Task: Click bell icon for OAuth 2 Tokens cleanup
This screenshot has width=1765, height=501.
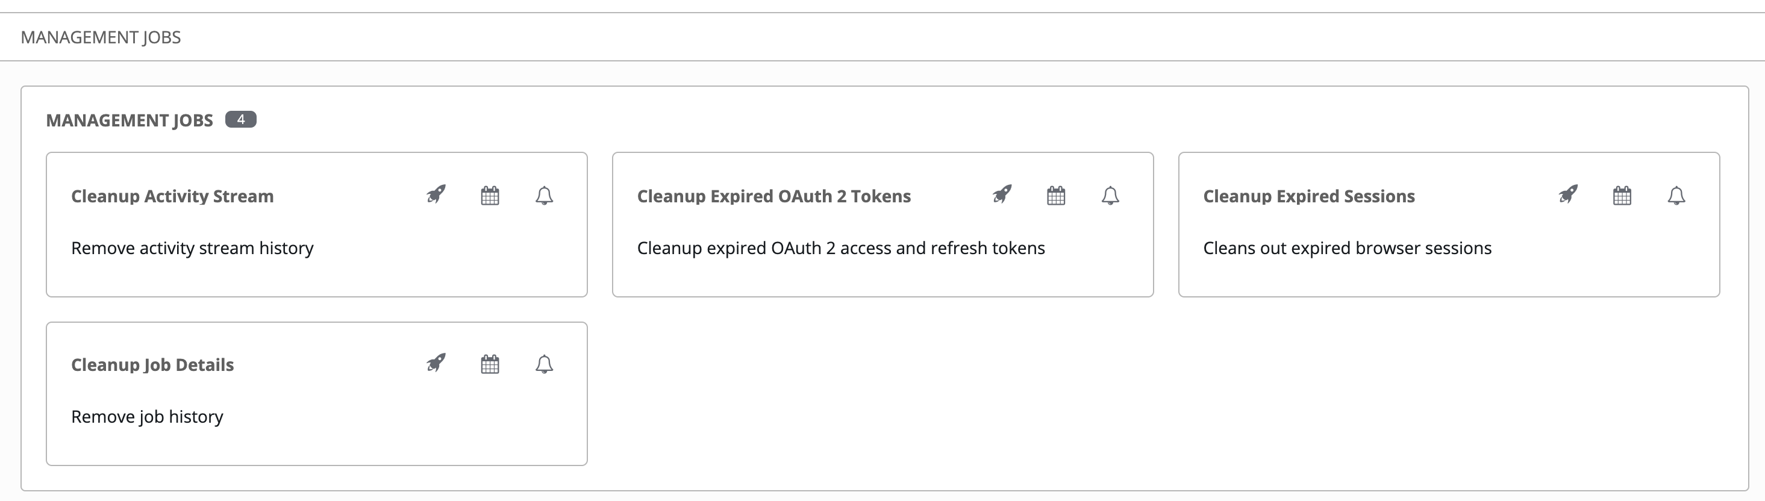Action: [1110, 196]
